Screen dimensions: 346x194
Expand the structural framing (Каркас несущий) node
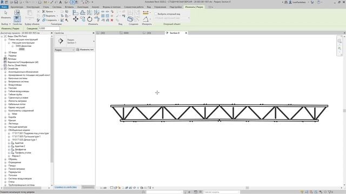(x=5, y=108)
